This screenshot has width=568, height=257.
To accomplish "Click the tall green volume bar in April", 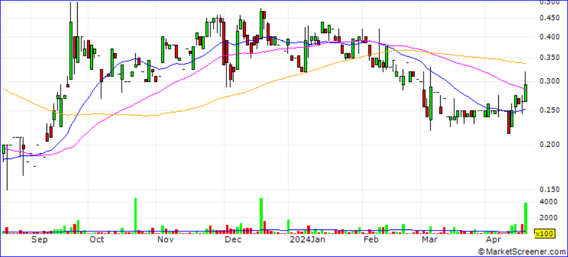I will click(526, 218).
